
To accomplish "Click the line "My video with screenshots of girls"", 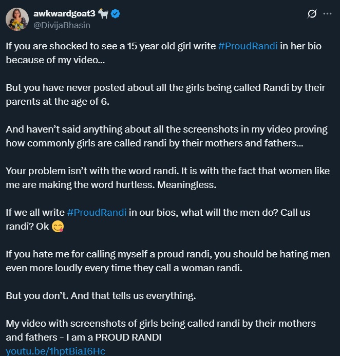I will [160, 324].
